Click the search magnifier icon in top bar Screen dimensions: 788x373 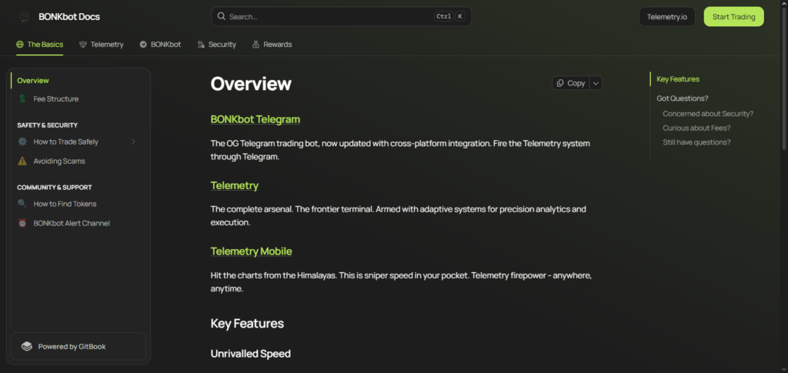tap(221, 16)
